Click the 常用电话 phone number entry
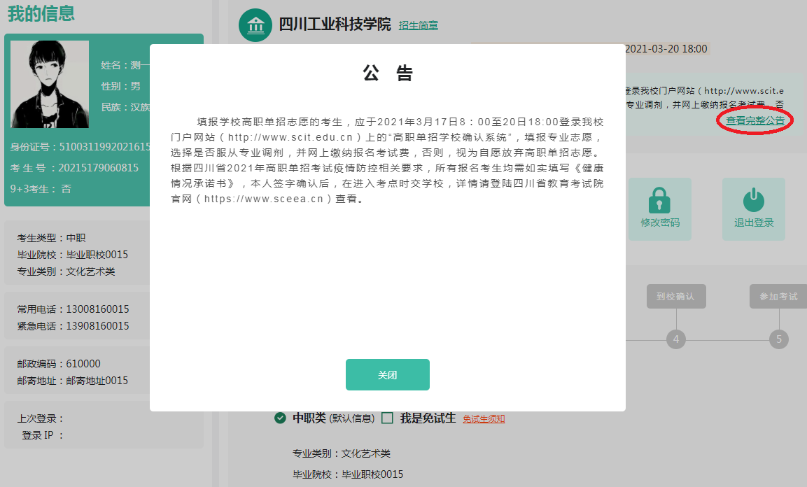807x487 pixels. pyautogui.click(x=97, y=309)
